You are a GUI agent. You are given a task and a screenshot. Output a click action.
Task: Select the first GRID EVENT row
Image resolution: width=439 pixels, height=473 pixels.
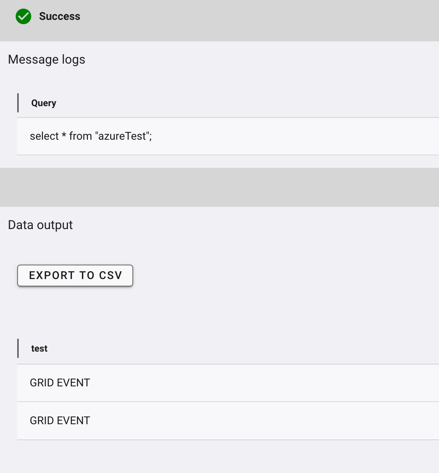click(x=227, y=383)
